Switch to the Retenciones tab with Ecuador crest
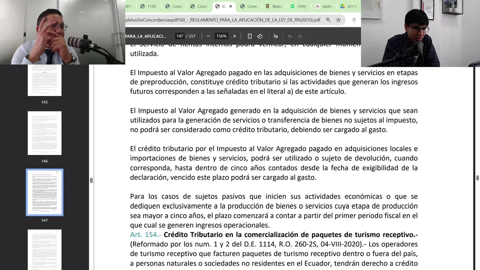480x270 pixels. tap(274, 6)
